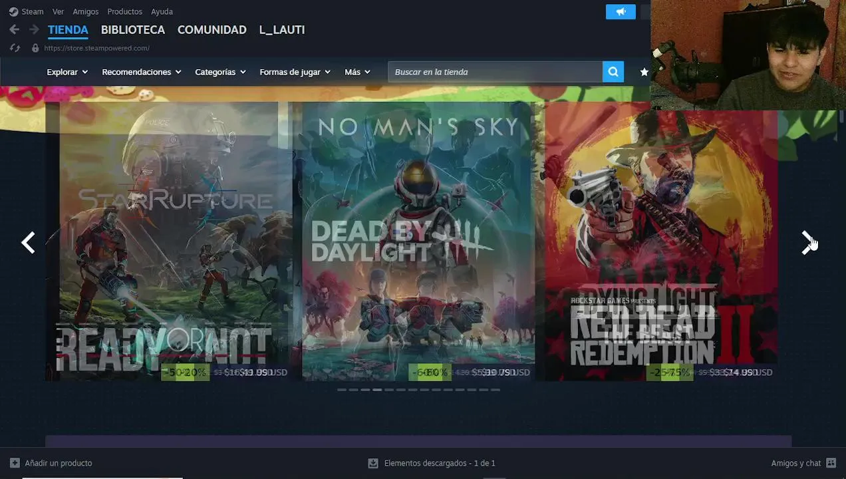The width and height of the screenshot is (846, 479).
Task: Click the blue search magnifier button
Action: click(613, 72)
